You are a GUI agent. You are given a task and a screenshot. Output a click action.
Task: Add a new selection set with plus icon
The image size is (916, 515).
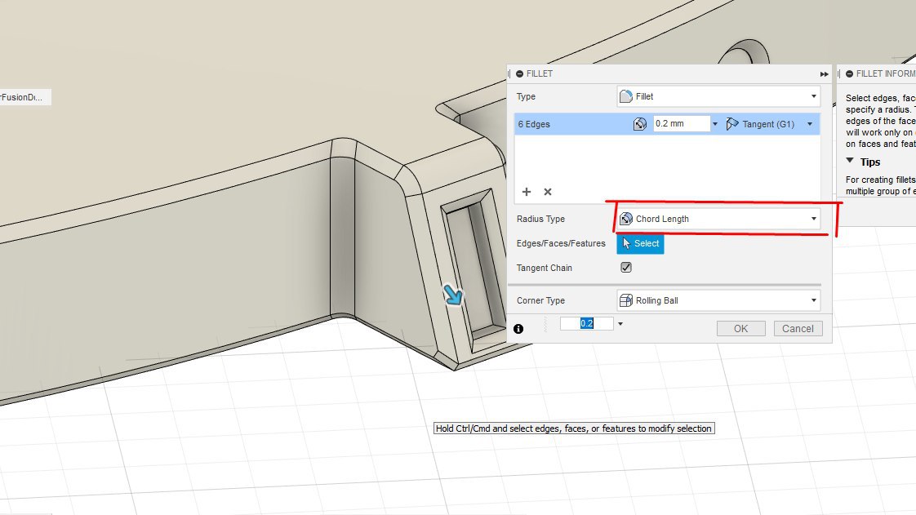[x=527, y=192]
